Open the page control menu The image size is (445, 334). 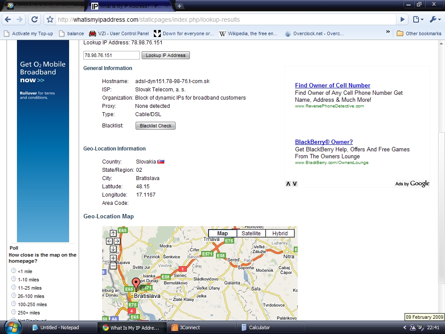pyautogui.click(x=418, y=20)
